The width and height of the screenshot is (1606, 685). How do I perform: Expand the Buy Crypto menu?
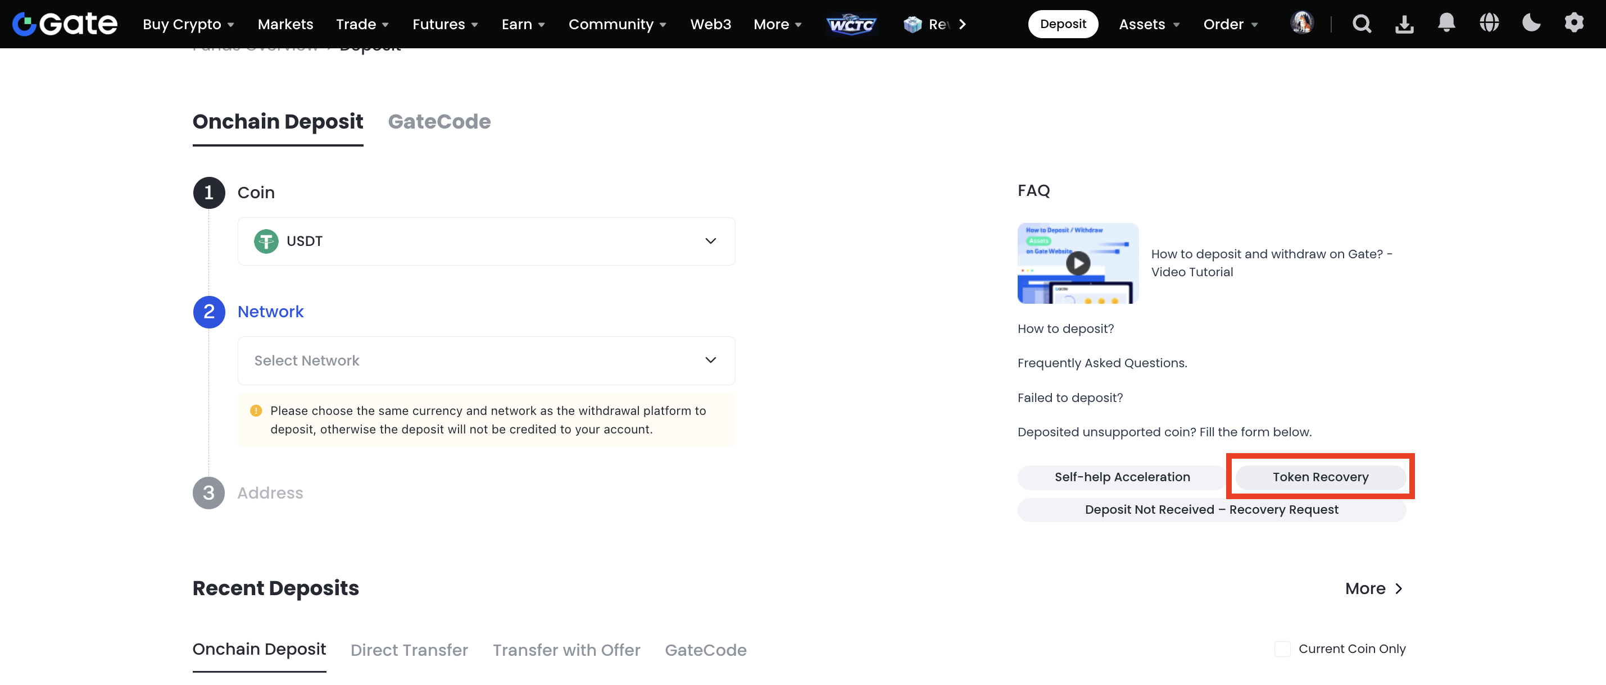tap(188, 24)
